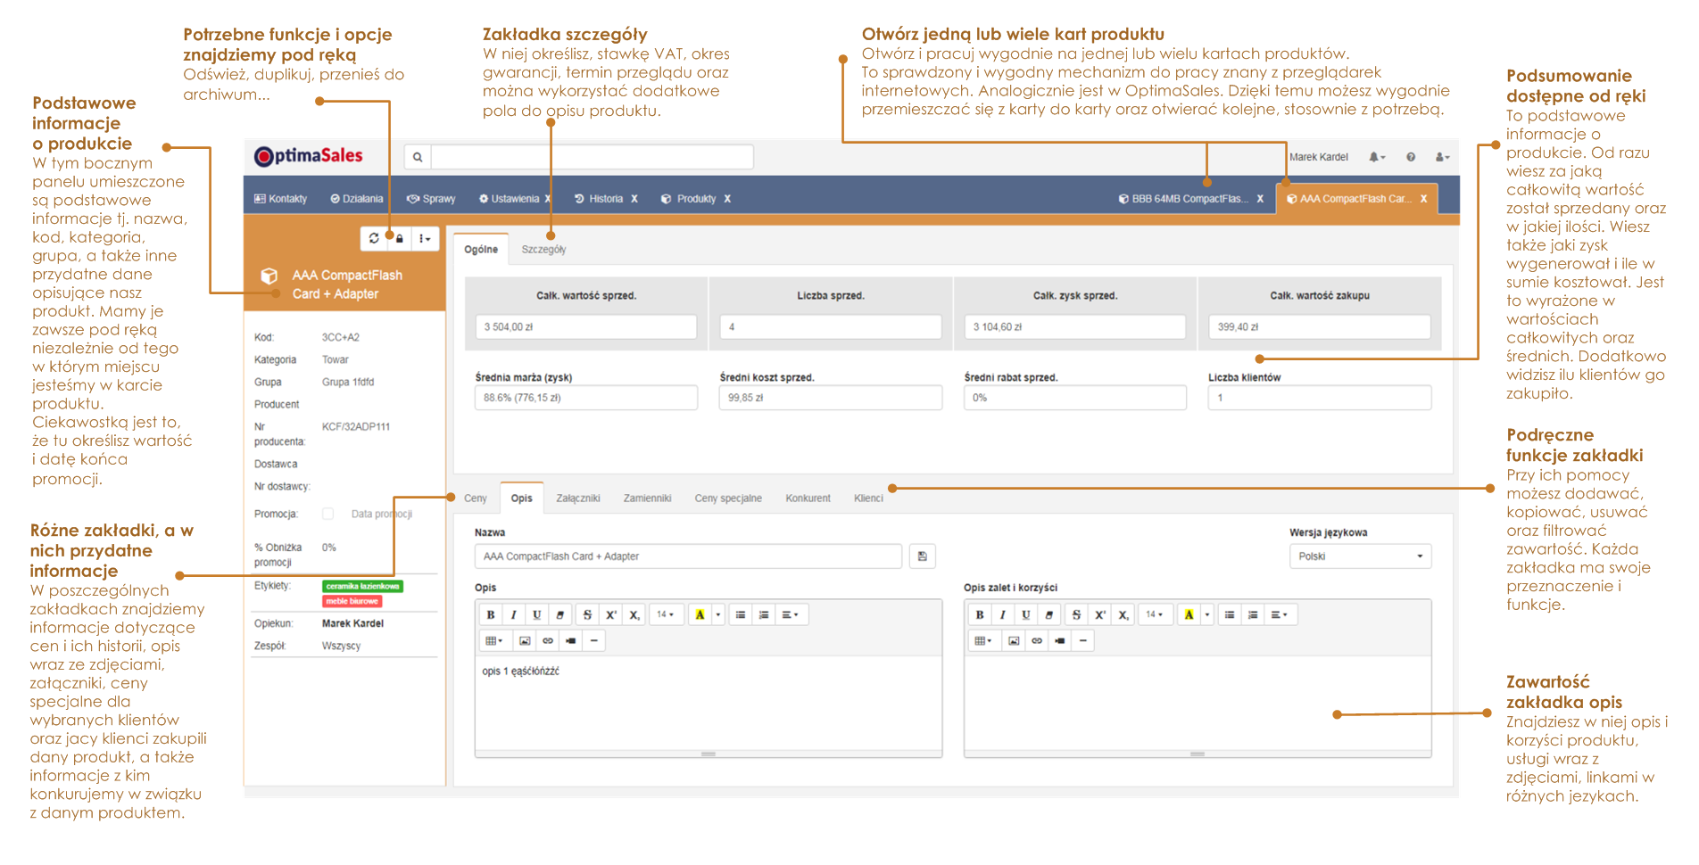Apply superscript in the Opis editor
This screenshot has height=865, width=1699.
coord(611,614)
